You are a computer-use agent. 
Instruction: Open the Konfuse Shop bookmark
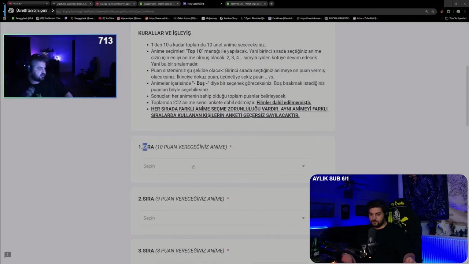click(229, 18)
